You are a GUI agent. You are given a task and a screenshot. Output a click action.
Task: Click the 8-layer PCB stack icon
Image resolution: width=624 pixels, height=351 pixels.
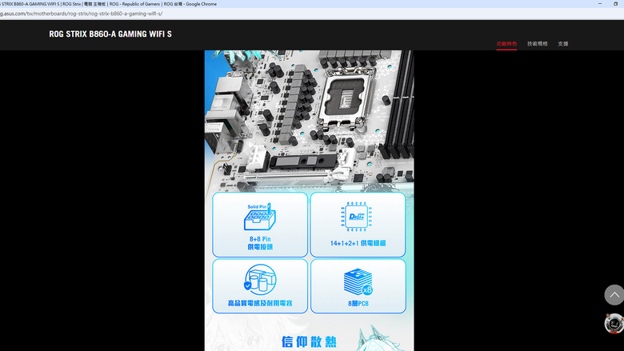[x=358, y=281]
